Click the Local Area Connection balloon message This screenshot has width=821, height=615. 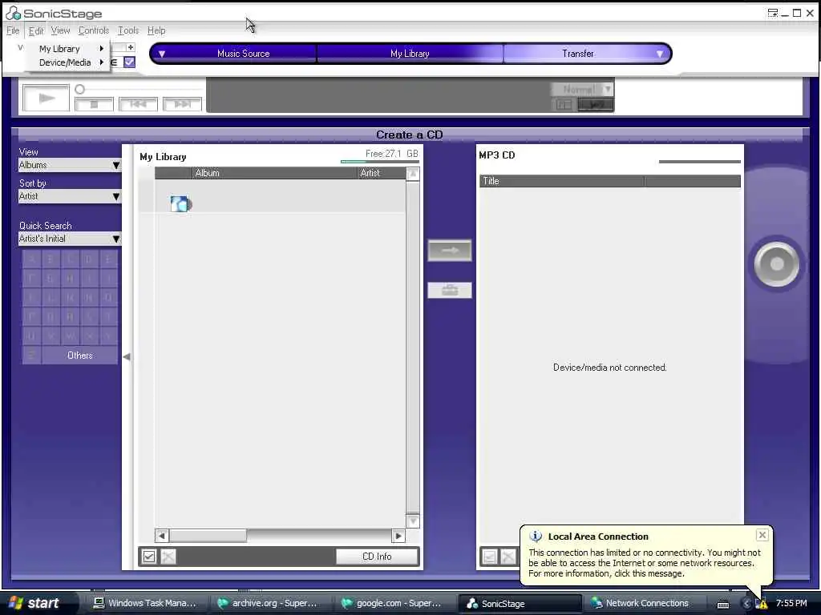[x=645, y=563]
